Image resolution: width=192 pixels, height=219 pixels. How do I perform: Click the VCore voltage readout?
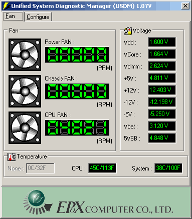tap(162, 54)
